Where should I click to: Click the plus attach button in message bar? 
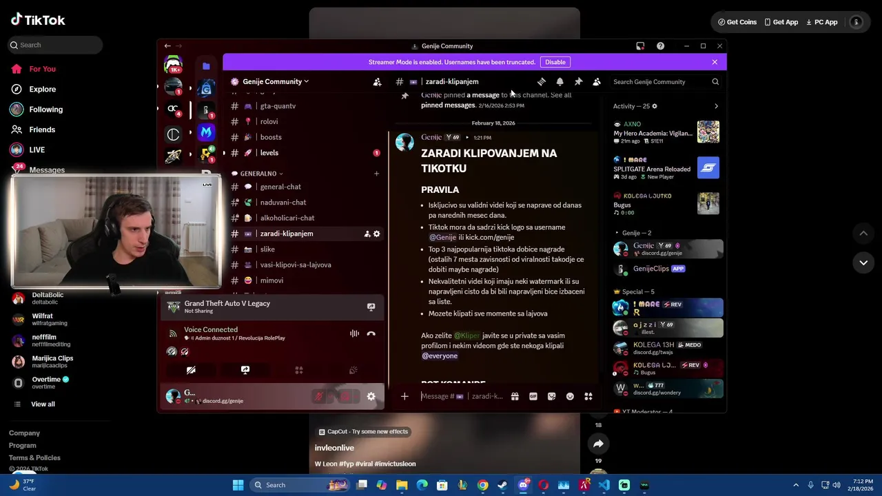pos(404,396)
